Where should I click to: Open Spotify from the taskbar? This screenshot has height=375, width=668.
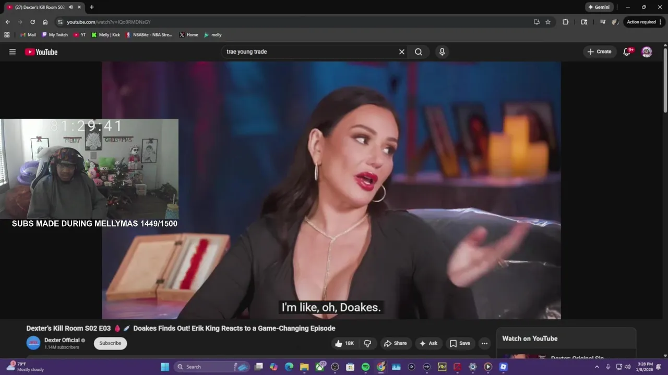(365, 367)
